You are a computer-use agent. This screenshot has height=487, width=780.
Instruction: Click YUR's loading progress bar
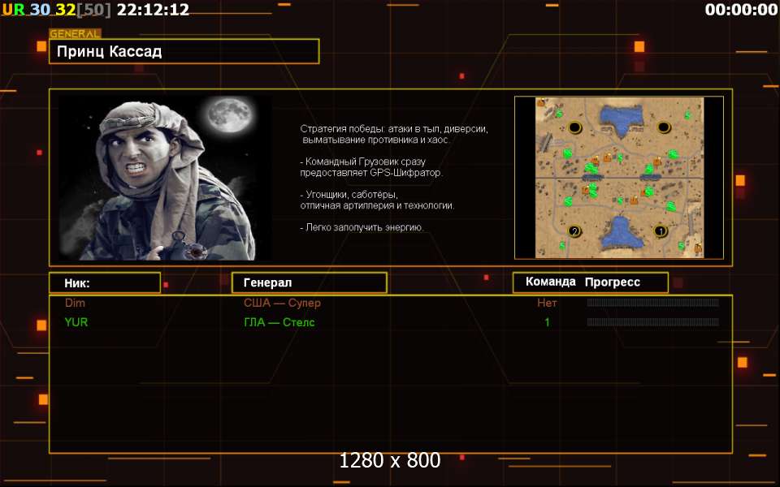652,322
